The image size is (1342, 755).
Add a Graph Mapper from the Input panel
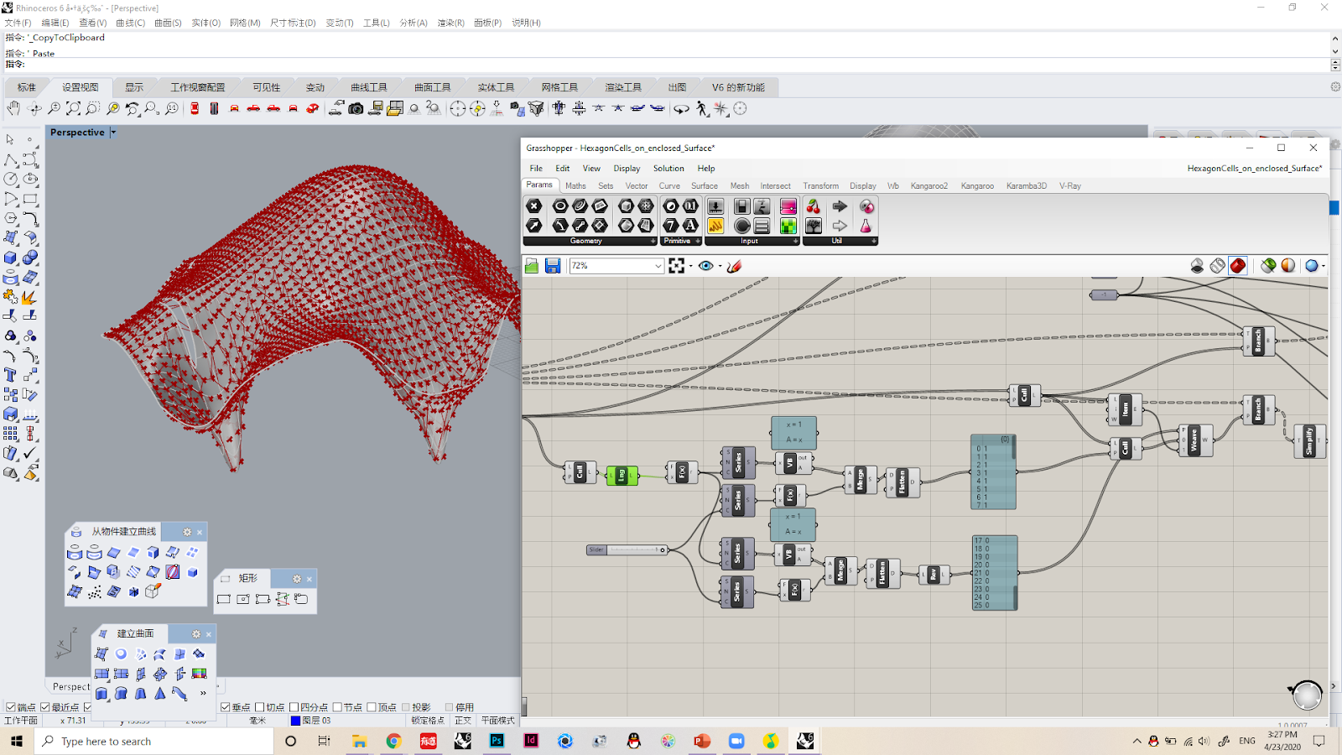pos(716,226)
